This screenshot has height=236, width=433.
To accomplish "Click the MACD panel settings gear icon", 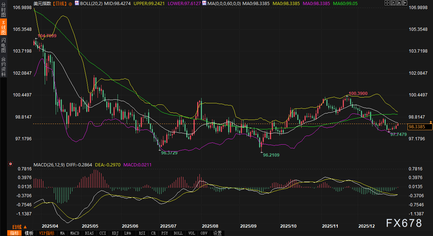I will (x=9, y=164).
